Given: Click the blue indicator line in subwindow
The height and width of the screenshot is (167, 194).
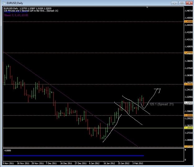Looking at the screenshot, I should (74, 156).
